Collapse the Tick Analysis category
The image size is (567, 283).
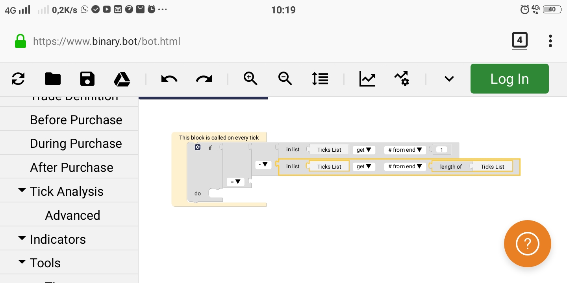point(69,191)
